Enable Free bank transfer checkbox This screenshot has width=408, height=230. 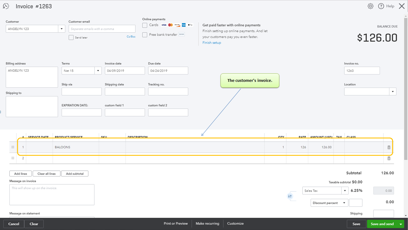coord(145,35)
